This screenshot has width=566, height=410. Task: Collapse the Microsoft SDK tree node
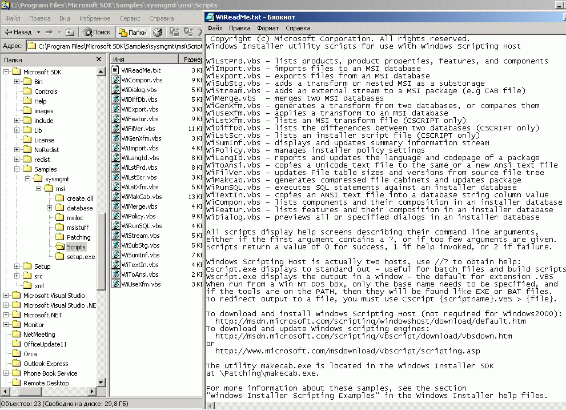(6, 72)
